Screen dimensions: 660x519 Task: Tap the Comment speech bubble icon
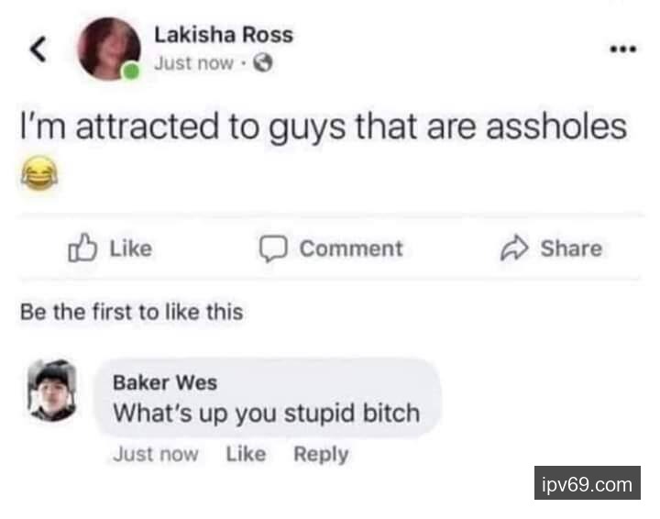[x=273, y=248]
